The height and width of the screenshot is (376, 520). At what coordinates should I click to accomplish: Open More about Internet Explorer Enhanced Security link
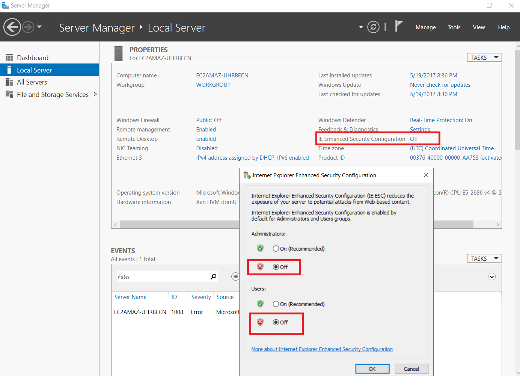(322, 349)
